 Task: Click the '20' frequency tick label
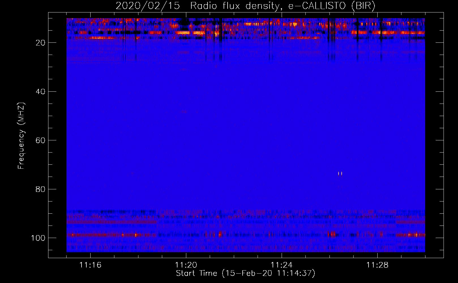click(40, 43)
